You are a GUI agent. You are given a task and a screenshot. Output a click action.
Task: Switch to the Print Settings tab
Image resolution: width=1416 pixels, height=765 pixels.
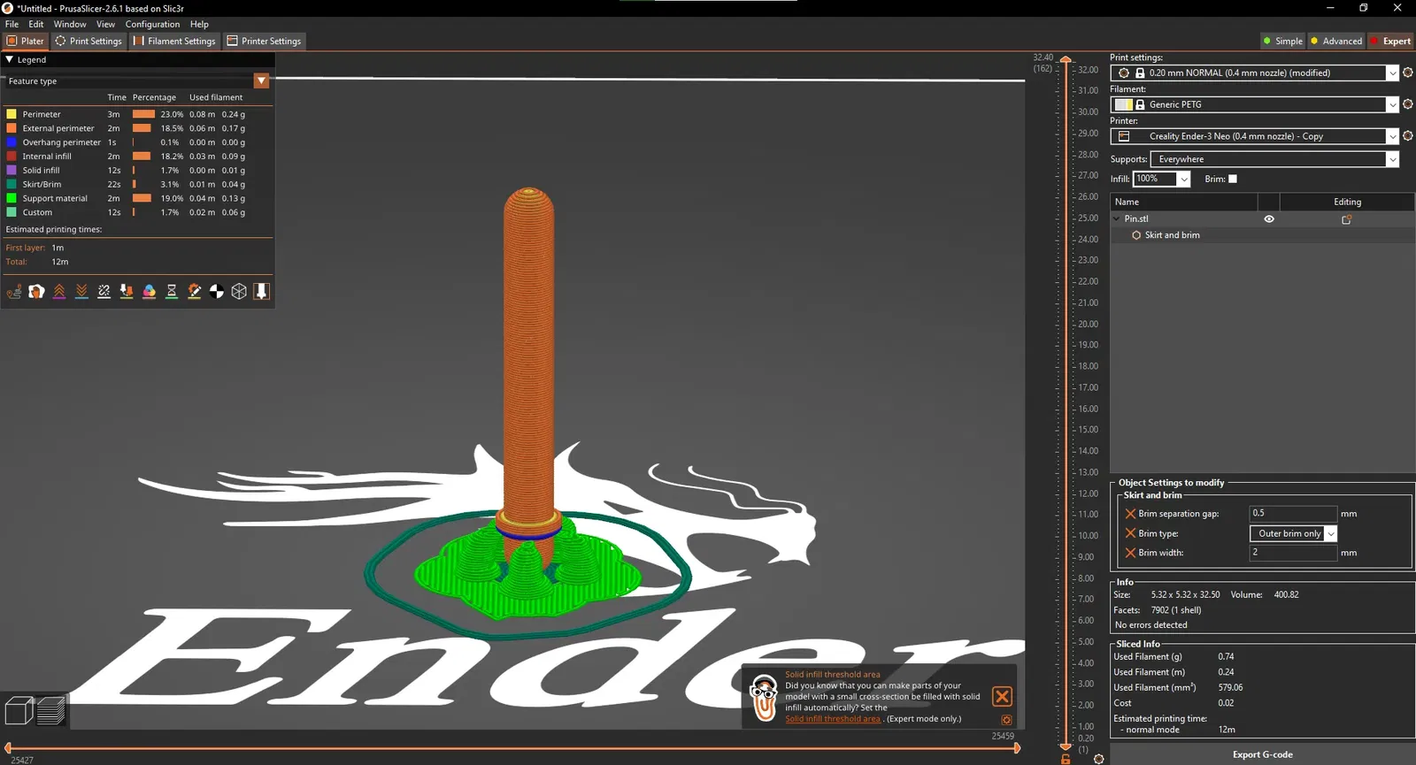pyautogui.click(x=88, y=41)
